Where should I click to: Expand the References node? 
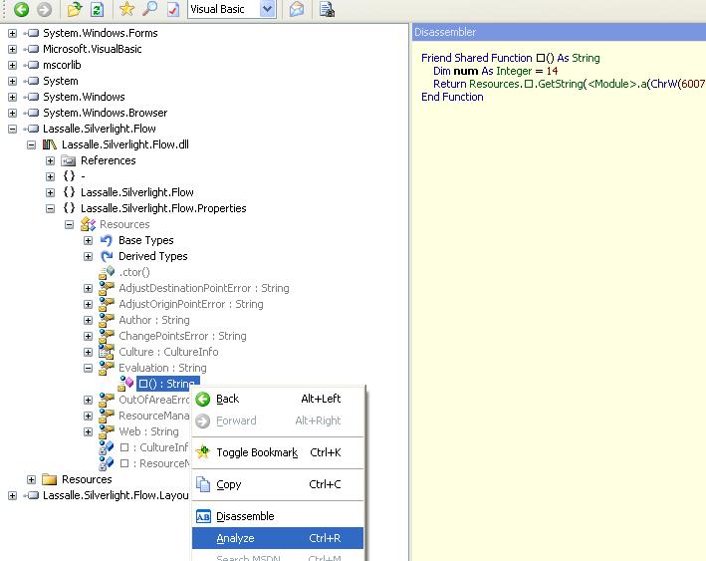point(51,160)
